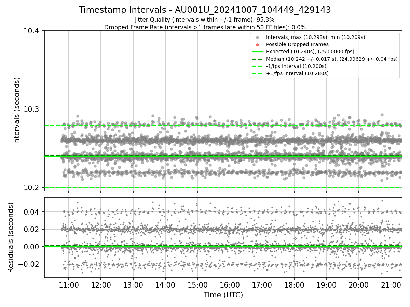The height and width of the screenshot is (307, 410).
Task: Click the 21:00 time tick label
Action: point(391,285)
